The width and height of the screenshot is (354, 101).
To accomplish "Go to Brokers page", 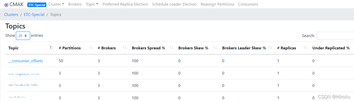I will 75,4.
